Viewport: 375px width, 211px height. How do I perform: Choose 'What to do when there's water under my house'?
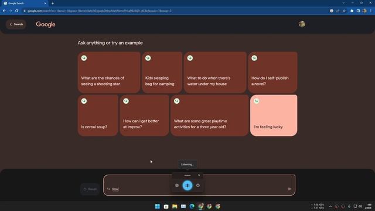pos(215,72)
